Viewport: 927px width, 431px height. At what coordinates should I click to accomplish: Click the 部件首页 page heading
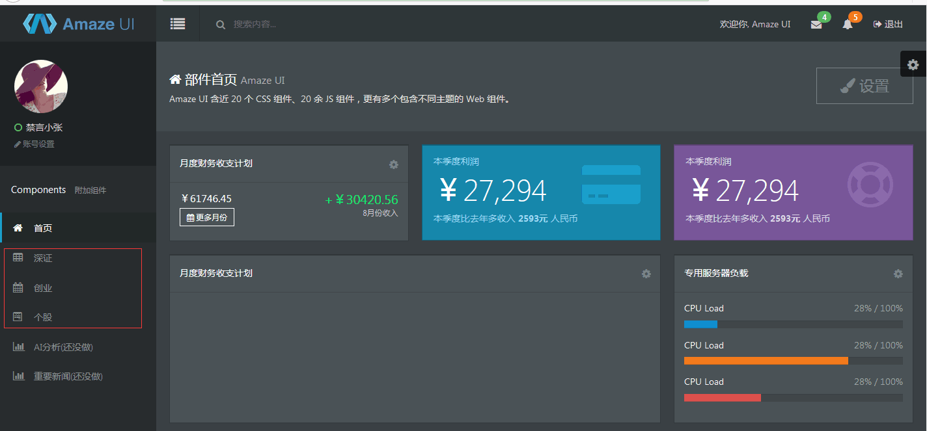tap(211, 80)
